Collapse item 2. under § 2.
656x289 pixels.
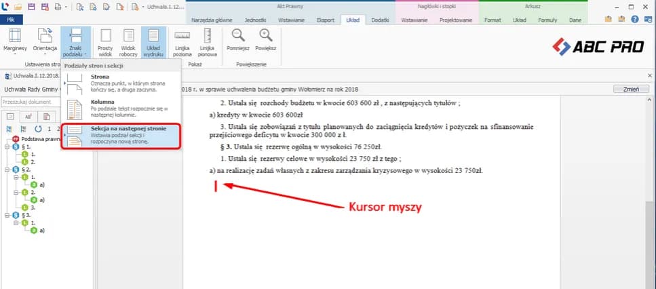point(16,193)
